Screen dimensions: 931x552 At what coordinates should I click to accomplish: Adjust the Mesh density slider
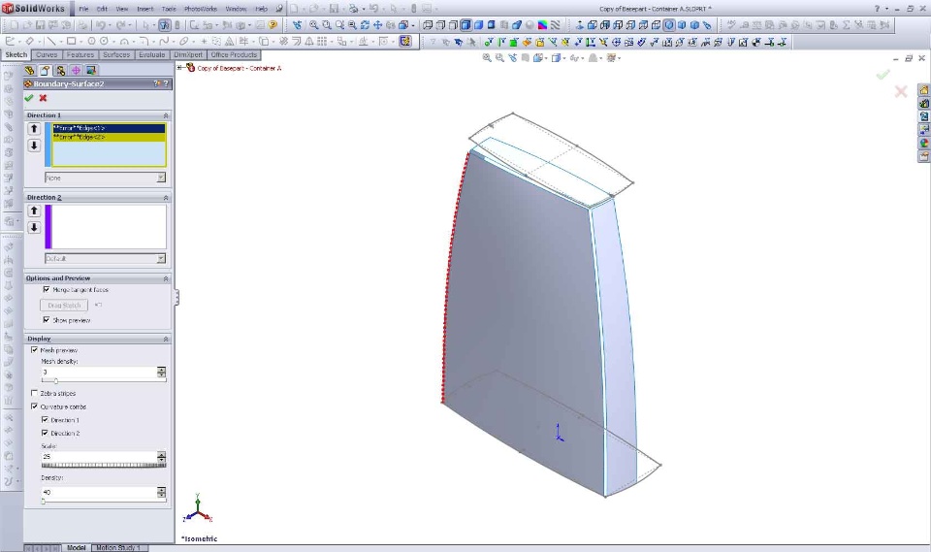[x=56, y=380]
